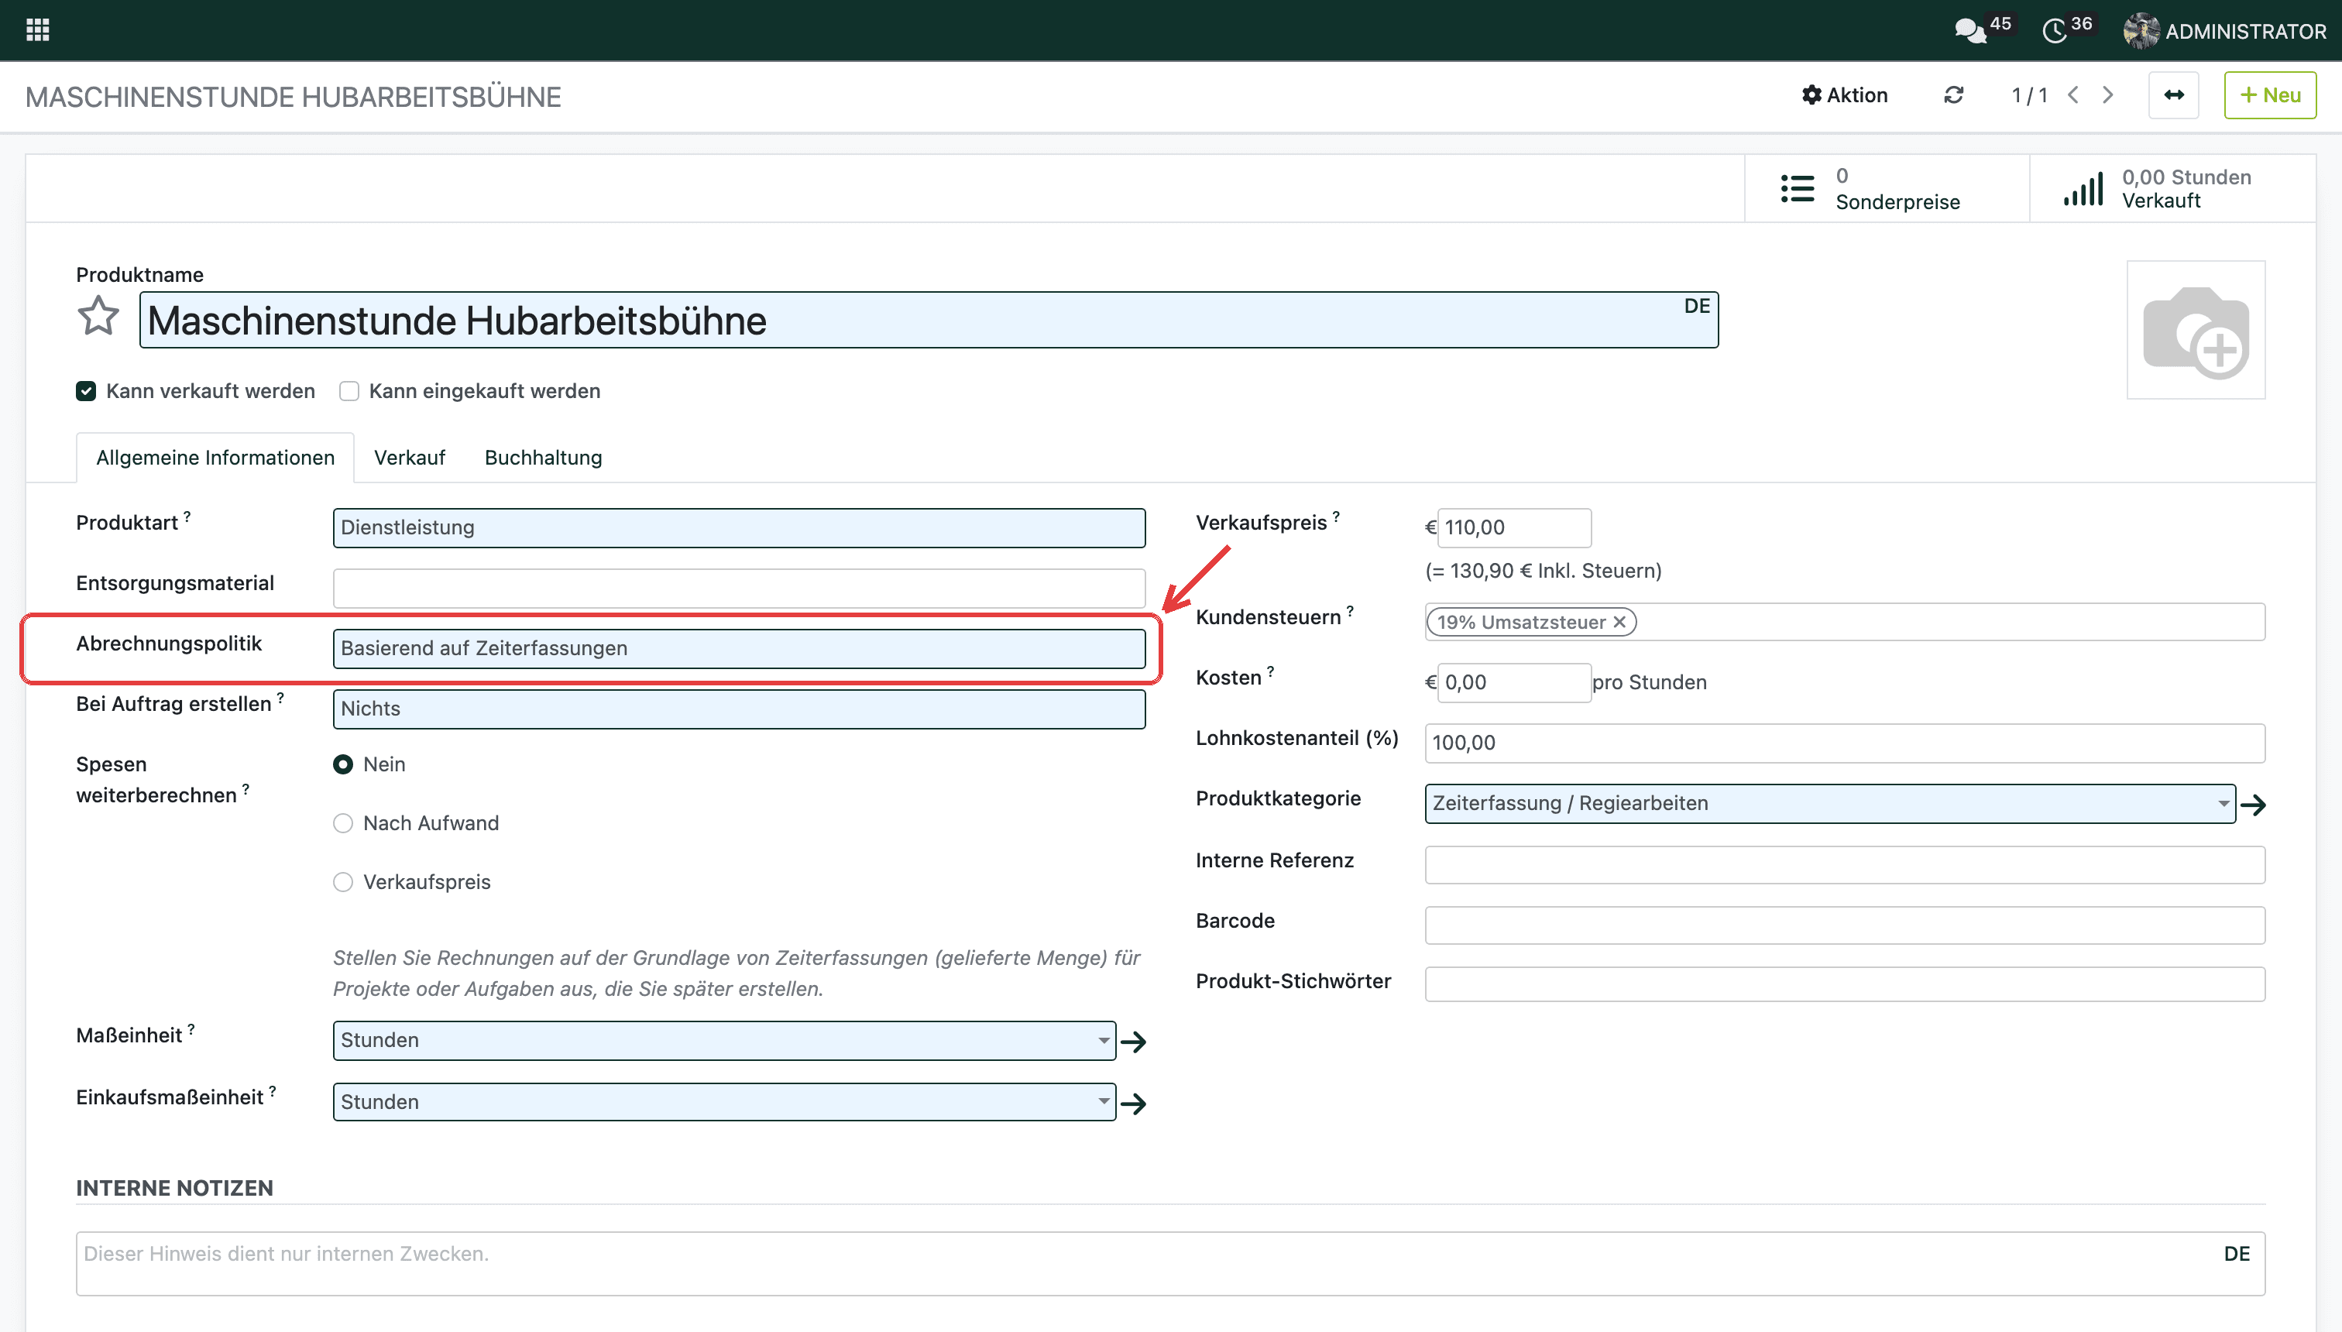Open the Stunden Verkauft chart stat button
Screen dimensions: 2342x1332
[2172, 188]
